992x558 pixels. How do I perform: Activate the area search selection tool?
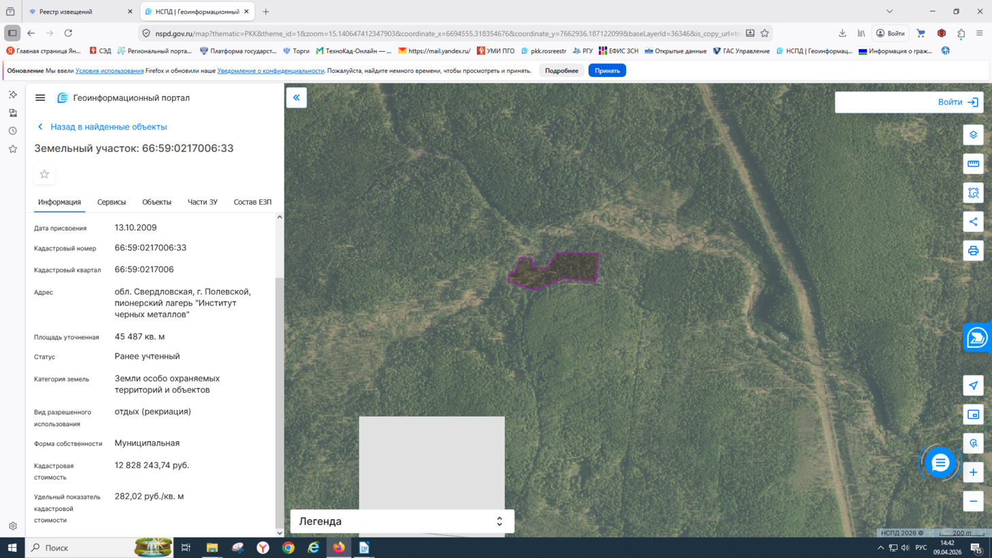pyautogui.click(x=973, y=193)
